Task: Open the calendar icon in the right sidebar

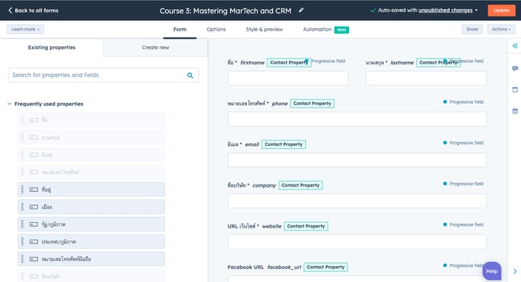Action: pos(515,111)
